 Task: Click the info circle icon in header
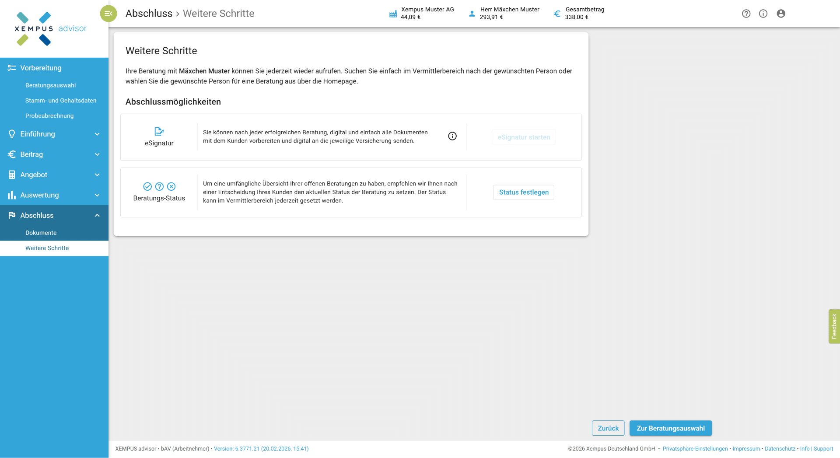click(763, 14)
